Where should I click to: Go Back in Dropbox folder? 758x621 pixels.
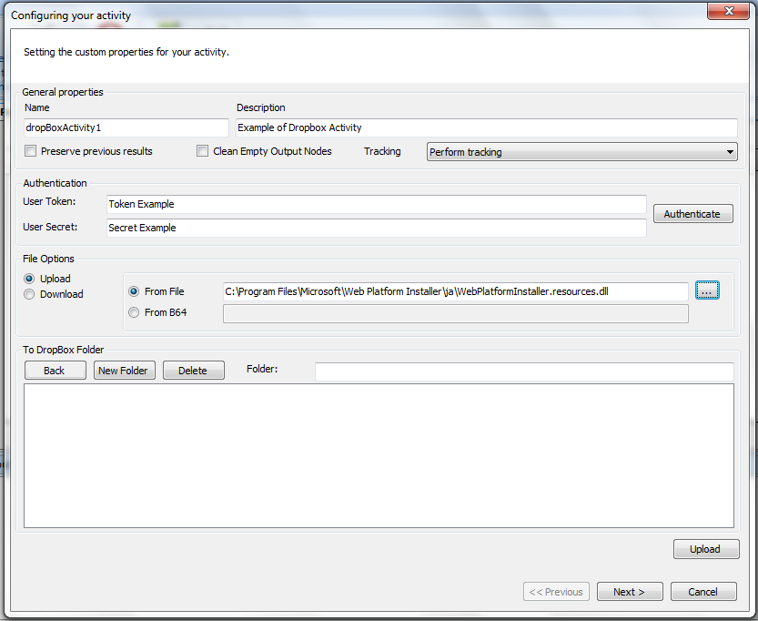(x=56, y=371)
